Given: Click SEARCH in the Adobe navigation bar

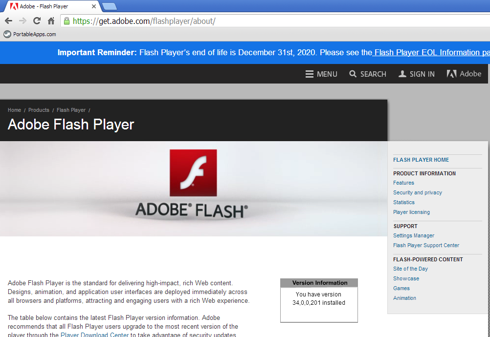Looking at the screenshot, I should [368, 74].
